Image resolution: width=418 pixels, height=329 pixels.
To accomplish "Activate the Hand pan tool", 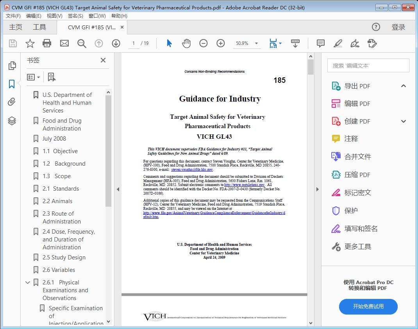I will (186, 43).
